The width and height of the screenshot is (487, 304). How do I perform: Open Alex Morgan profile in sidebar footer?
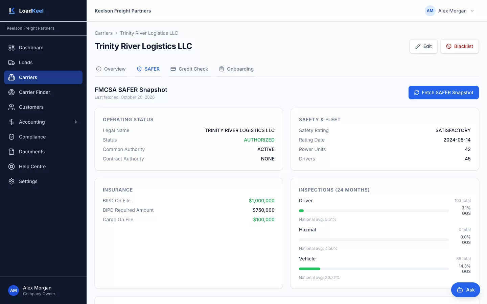[x=43, y=290]
